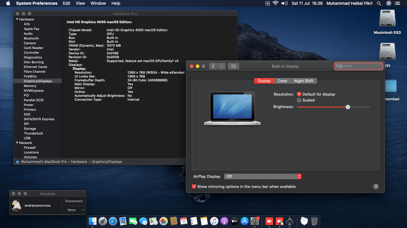Switch to the Night Shift tab

(304, 81)
